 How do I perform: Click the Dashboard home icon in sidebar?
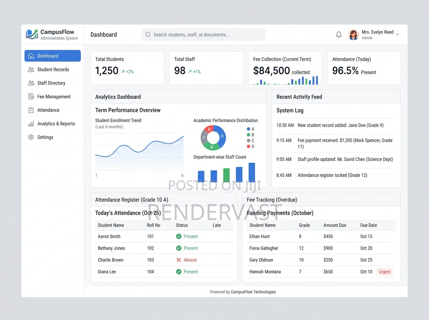pos(31,56)
